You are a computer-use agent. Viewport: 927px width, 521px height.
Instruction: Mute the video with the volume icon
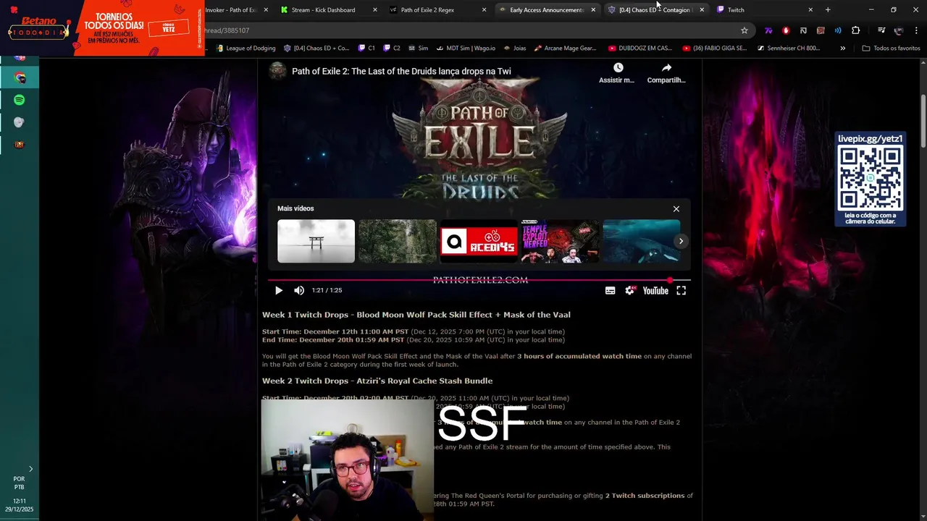click(x=299, y=290)
